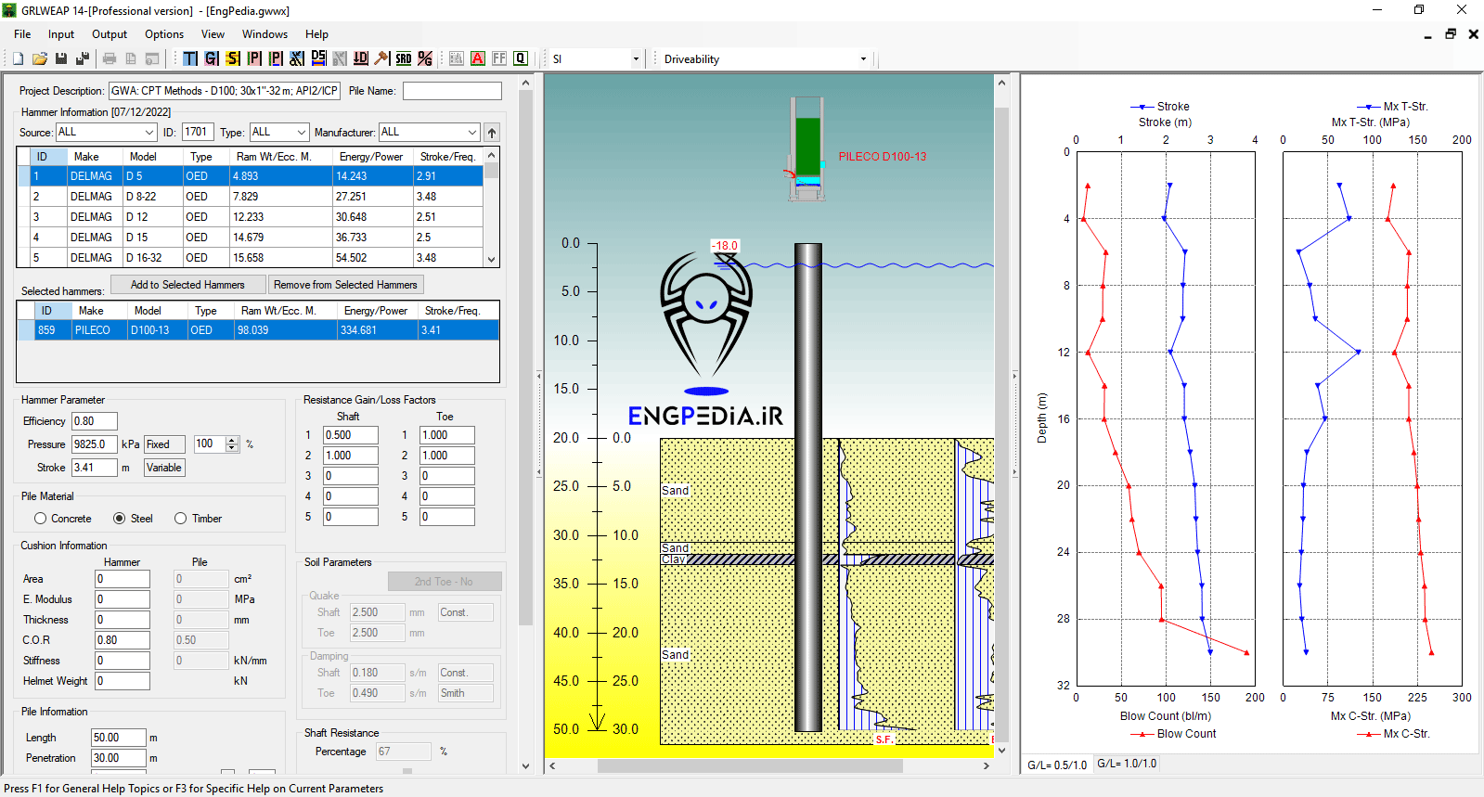Click the Q toolbar icon

(521, 58)
